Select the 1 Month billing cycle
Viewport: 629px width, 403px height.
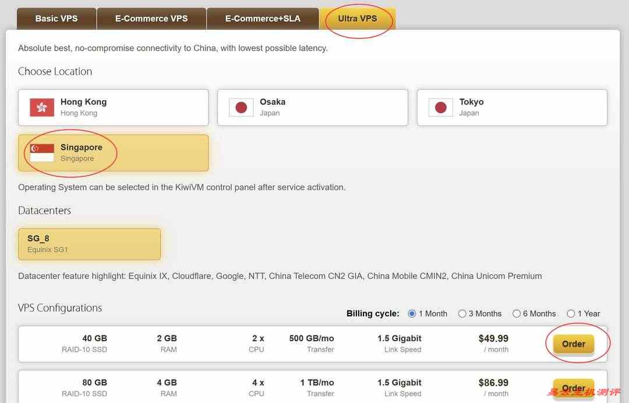tap(412, 313)
